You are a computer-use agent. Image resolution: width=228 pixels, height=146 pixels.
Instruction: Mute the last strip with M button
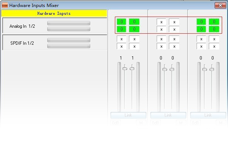click(x=221, y=123)
